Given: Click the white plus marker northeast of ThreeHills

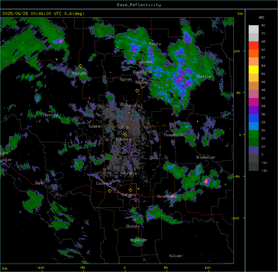Looking at the screenshot, I should click(x=197, y=121).
